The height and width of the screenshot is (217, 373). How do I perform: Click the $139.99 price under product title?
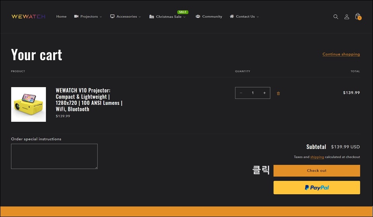[63, 116]
